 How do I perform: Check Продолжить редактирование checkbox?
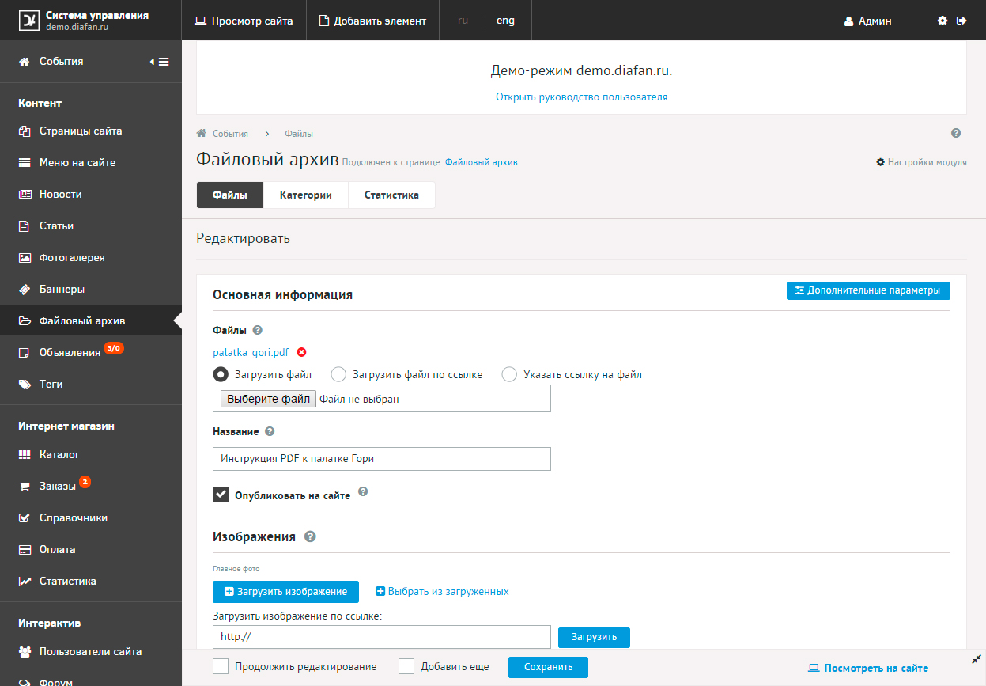[221, 666]
